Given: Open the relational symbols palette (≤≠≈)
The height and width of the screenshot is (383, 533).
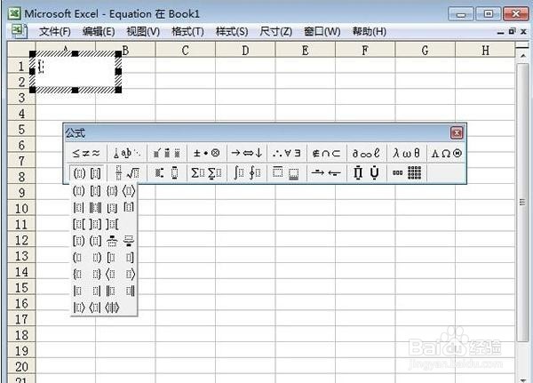Looking at the screenshot, I should (86, 153).
